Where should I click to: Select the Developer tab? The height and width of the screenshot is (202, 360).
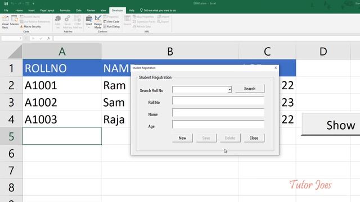coord(118,10)
